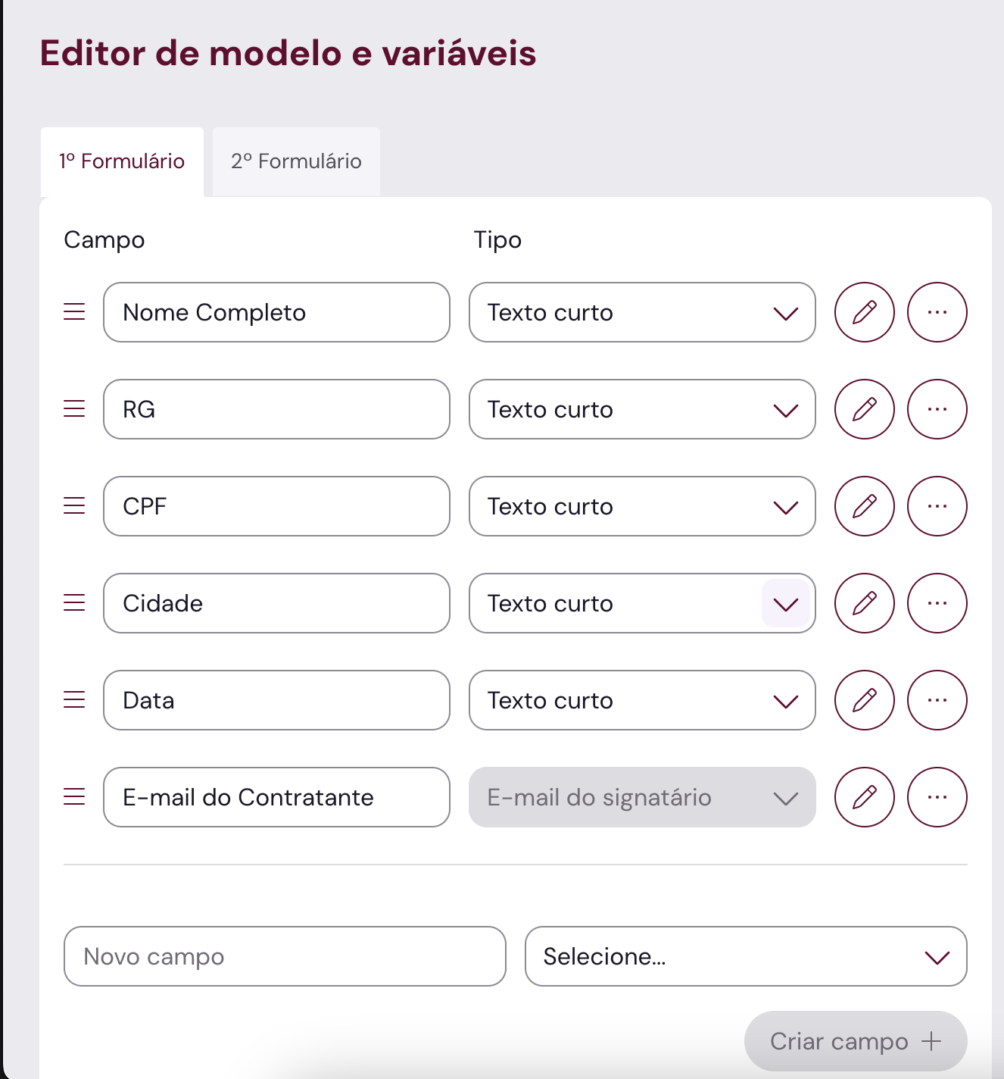Open more options for E-mail do Contratante
This screenshot has height=1079, width=1004.
click(937, 797)
